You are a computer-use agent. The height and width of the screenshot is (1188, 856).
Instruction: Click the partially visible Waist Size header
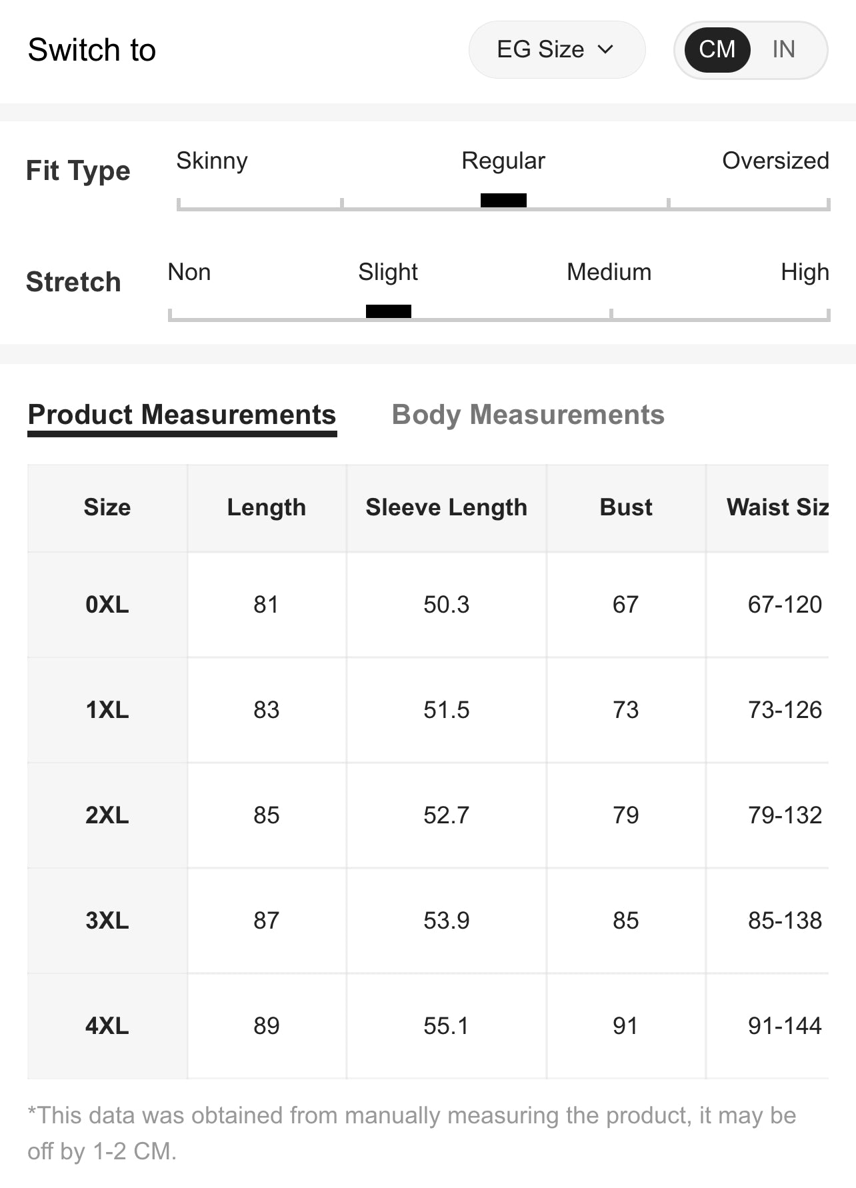point(777,507)
